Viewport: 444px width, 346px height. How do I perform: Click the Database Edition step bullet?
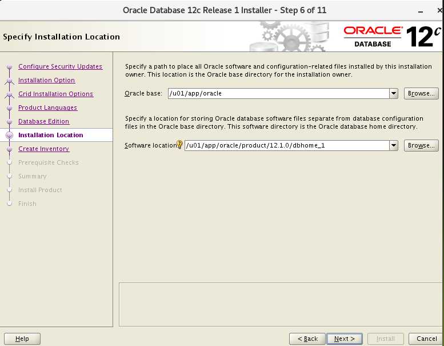point(9,122)
